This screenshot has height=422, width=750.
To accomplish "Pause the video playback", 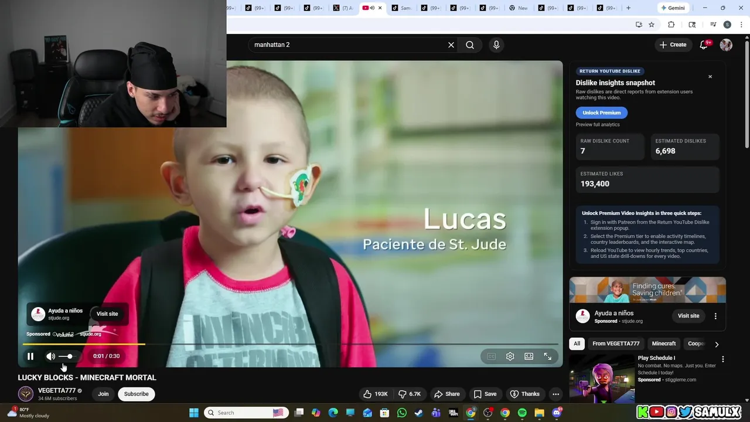I will click(30, 356).
